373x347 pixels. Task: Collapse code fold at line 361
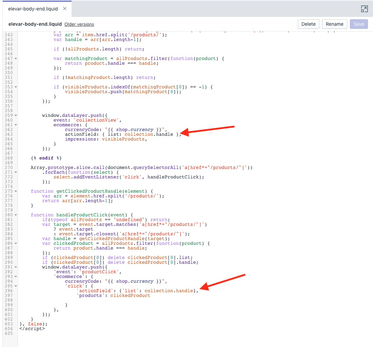[16, 125]
